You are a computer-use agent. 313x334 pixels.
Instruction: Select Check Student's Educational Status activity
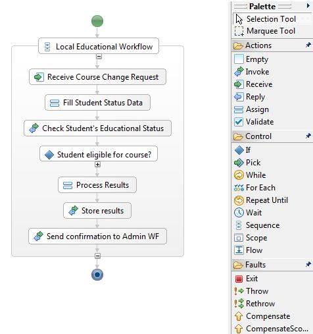97,128
